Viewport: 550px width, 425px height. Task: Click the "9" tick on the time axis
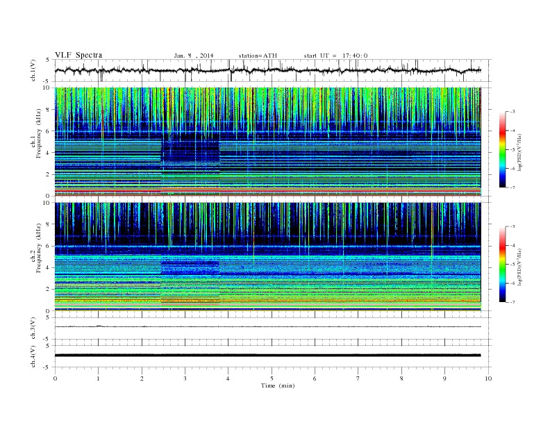[444, 378]
